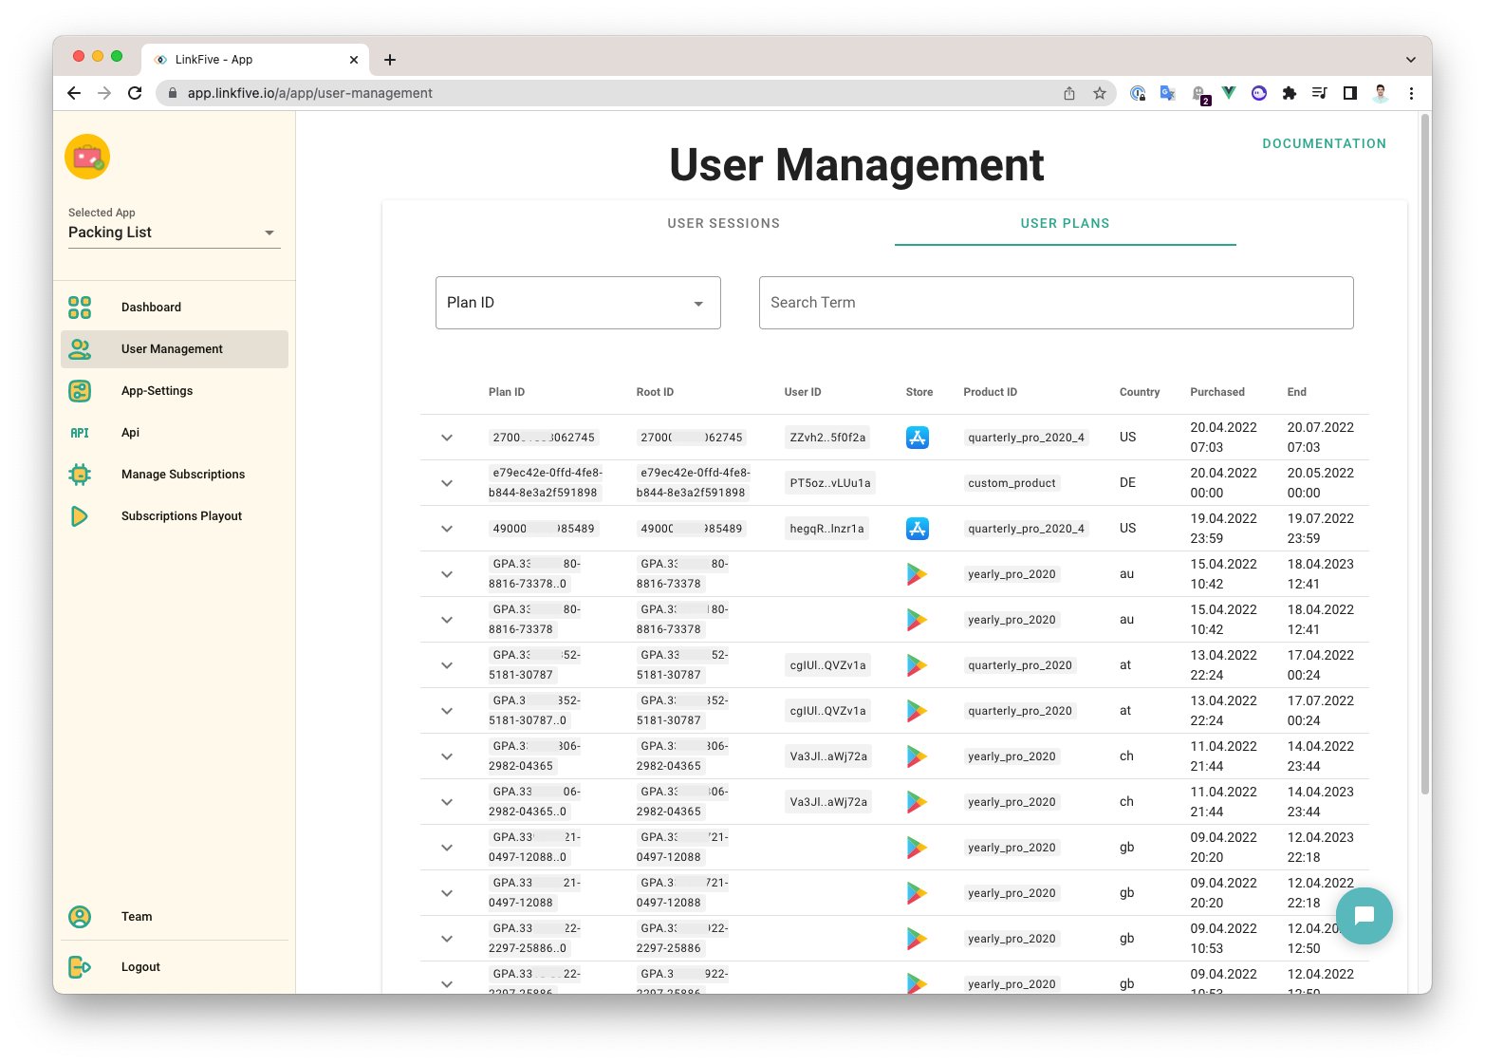
Task: Click the Plan ID column header
Action: (507, 392)
